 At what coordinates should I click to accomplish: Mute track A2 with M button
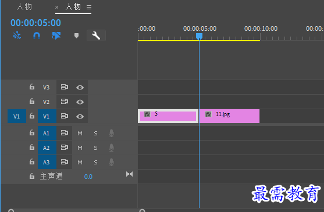(x=80, y=148)
